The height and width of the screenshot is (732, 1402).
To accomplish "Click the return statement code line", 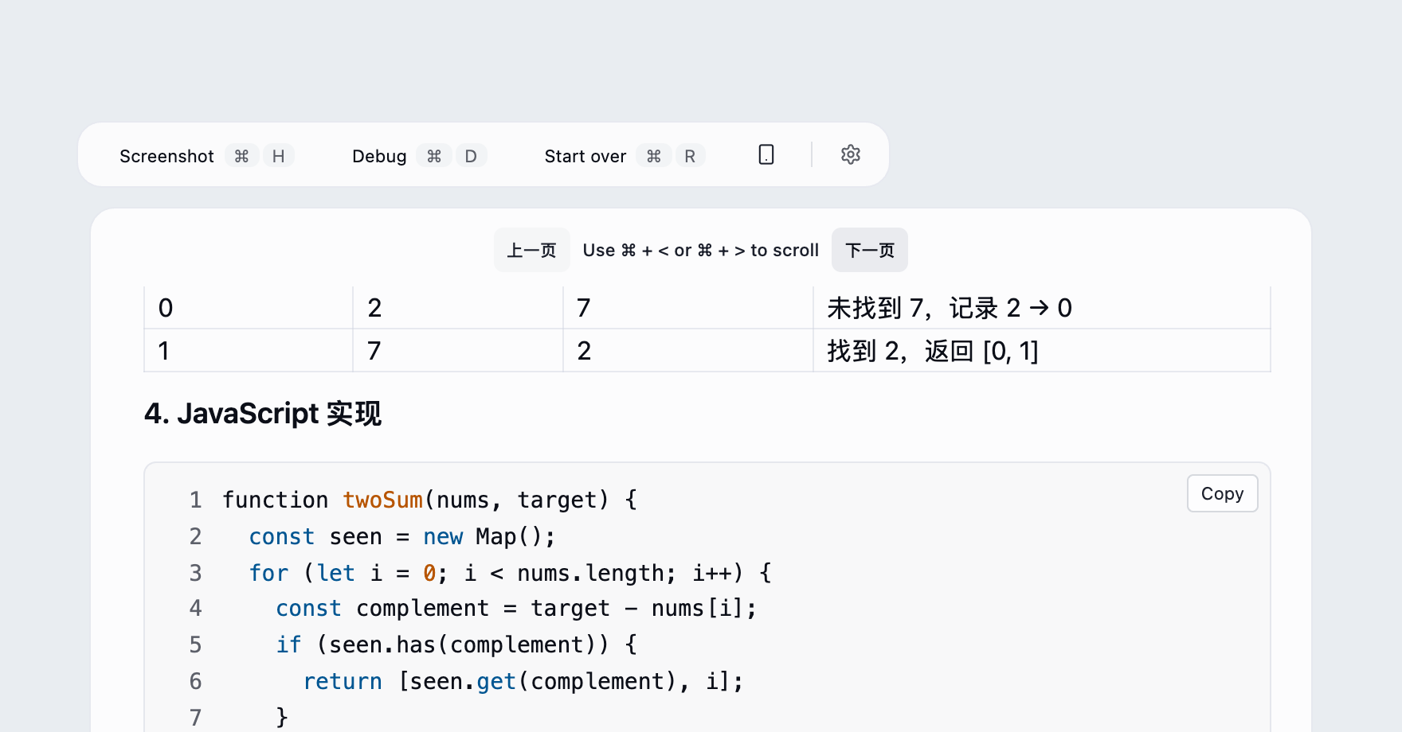I will pos(523,681).
